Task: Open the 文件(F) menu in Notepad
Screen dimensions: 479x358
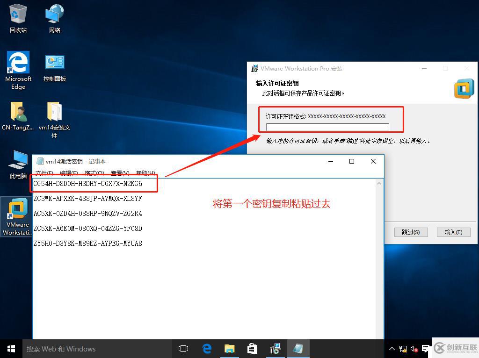Action: [44, 173]
